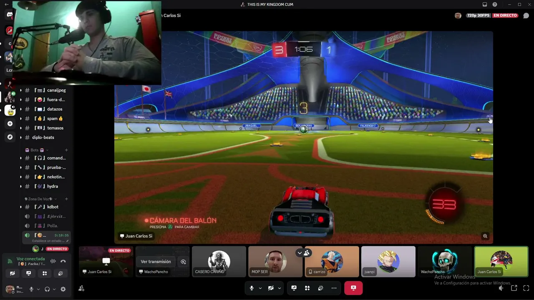Screen dimensions: 534x300
Task: Open the datazos text channel
Action: coord(45,109)
